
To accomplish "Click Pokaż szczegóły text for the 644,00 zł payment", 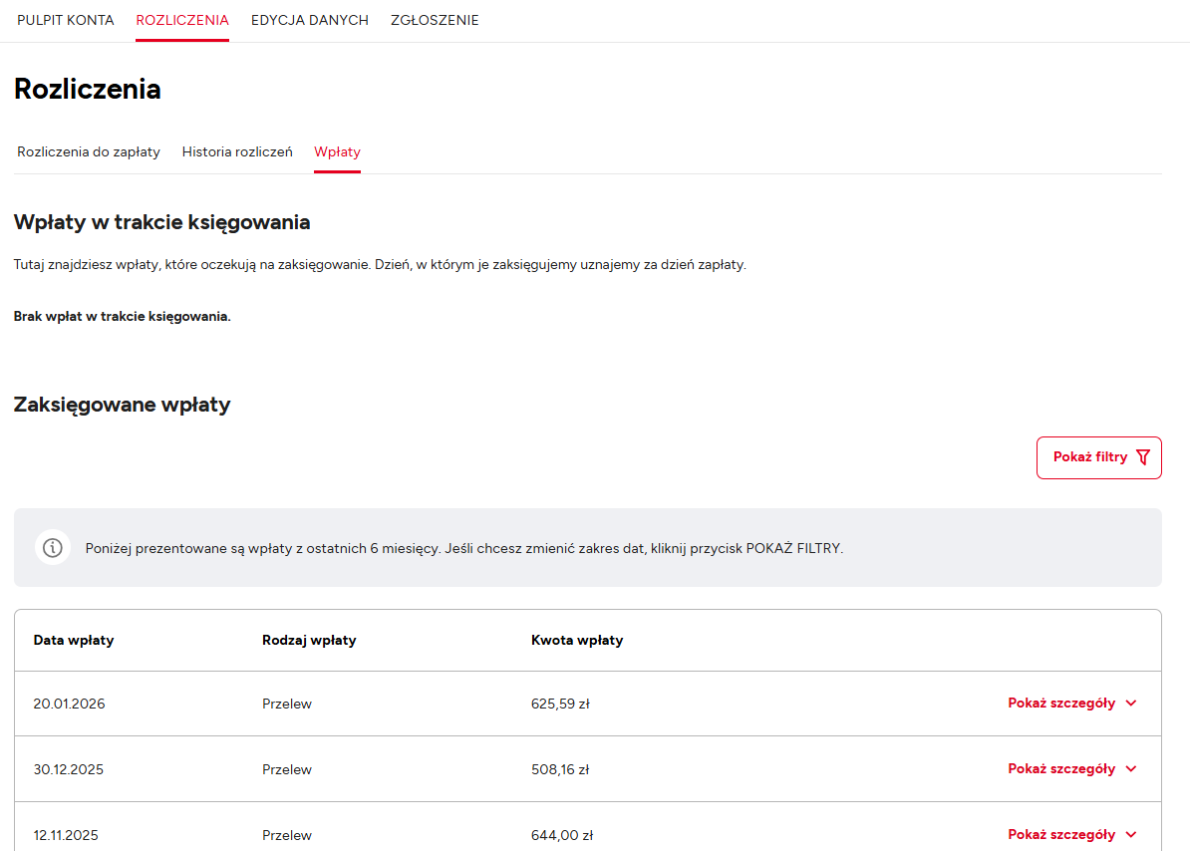I will tap(1060, 835).
